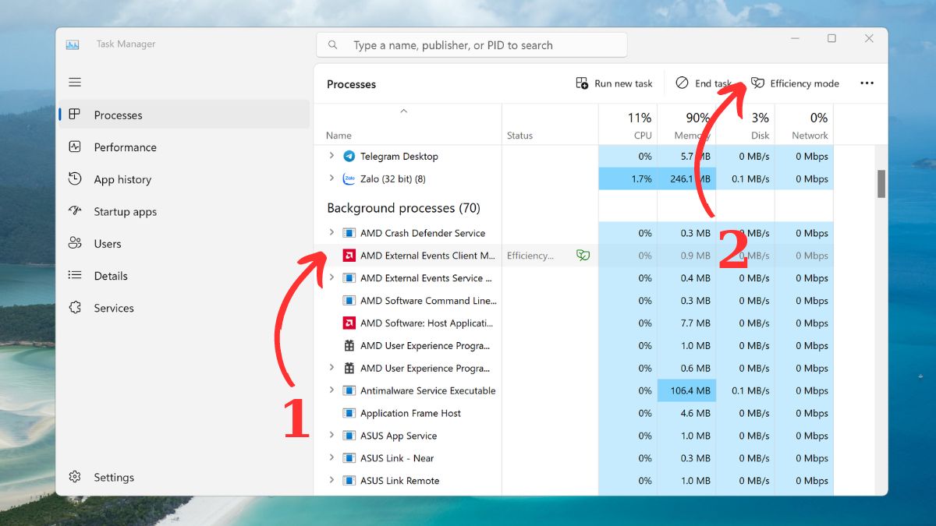Sort by the Status column header
936x526 pixels.
519,136
